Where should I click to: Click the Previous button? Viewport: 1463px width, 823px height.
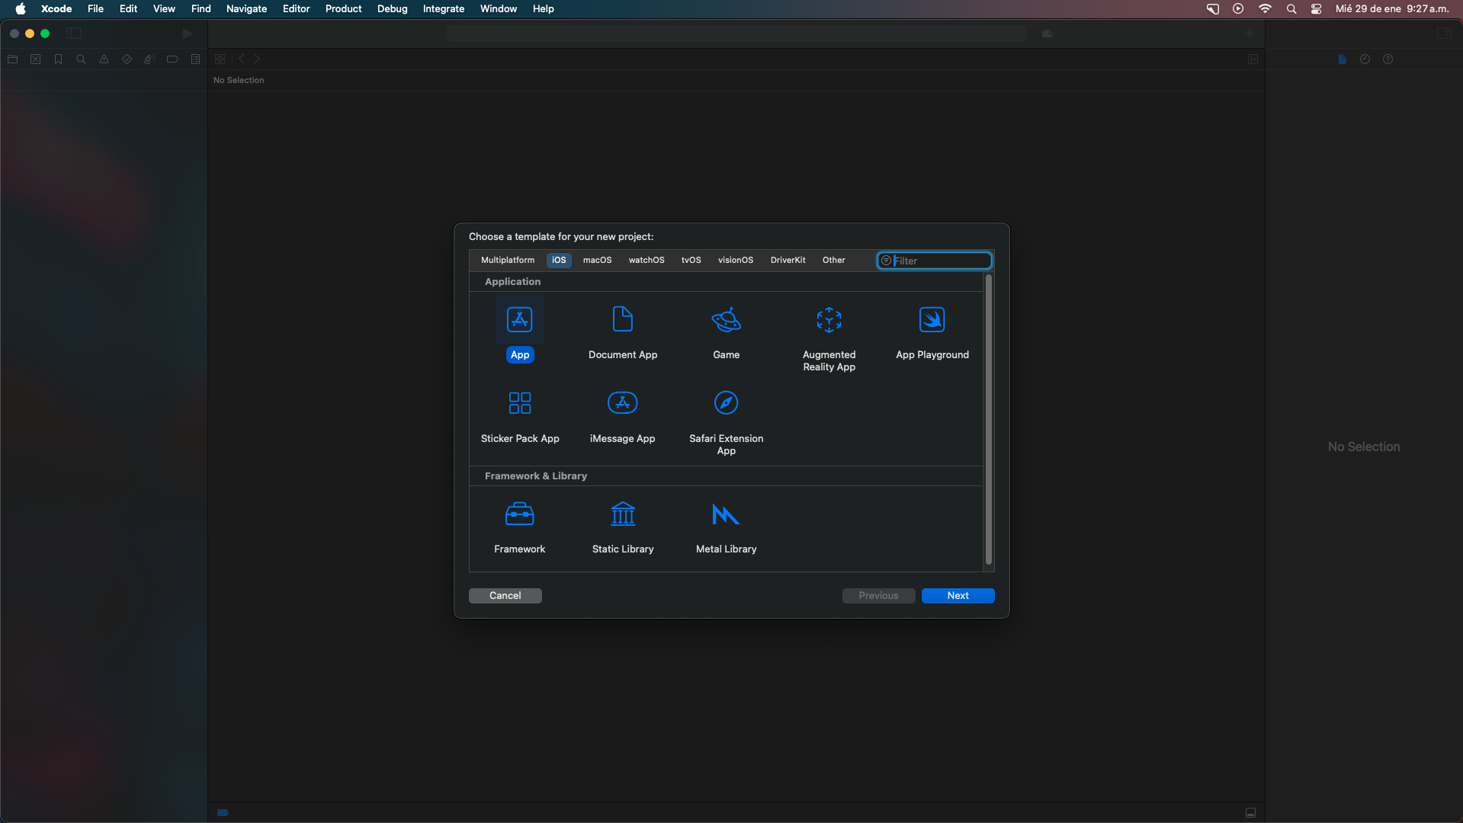point(878,596)
